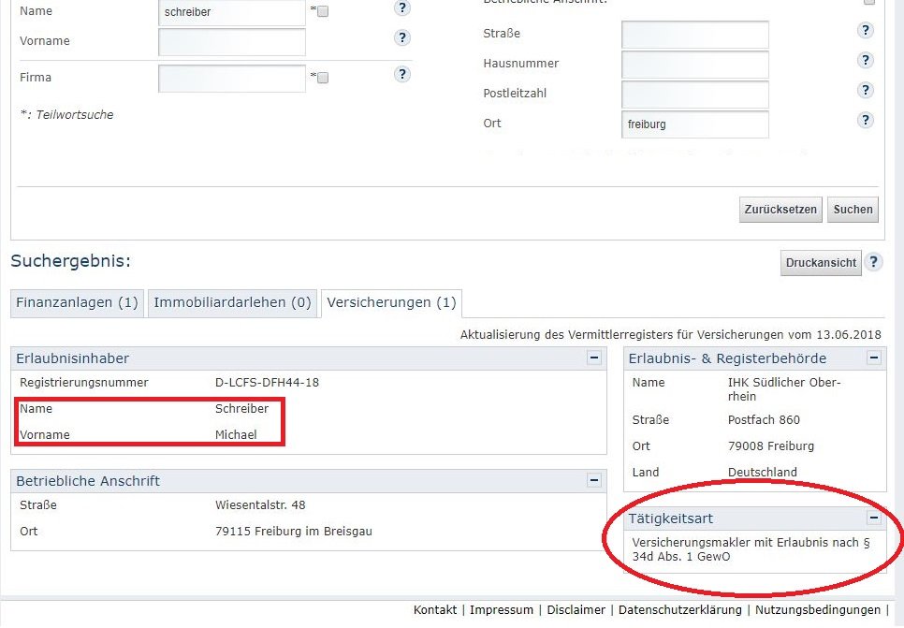Collapse the Erlaubnisinhaber panel
The image size is (904, 628).
click(593, 358)
